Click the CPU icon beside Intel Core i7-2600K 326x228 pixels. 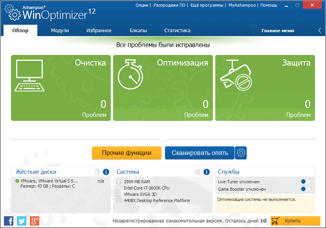[118, 188]
